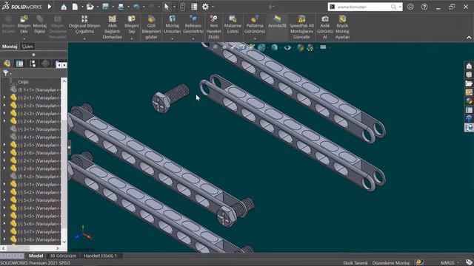
Task: Click the Home icon in the top toolbar
Action: click(x=64, y=7)
